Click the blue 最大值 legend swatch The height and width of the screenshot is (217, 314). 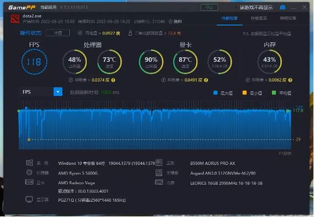point(215,93)
